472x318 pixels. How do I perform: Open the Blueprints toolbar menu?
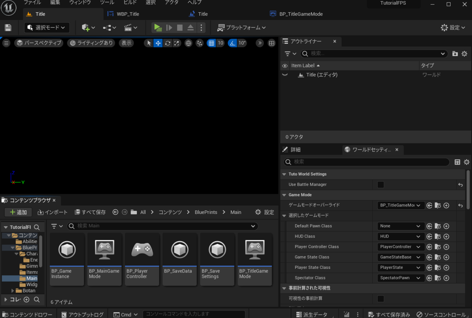(109, 28)
